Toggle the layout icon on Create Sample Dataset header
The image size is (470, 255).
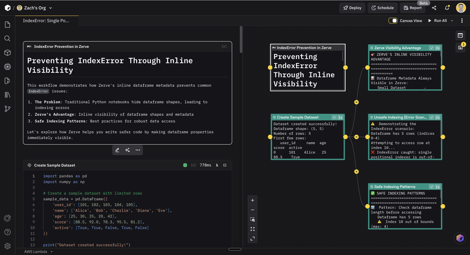pos(225,165)
